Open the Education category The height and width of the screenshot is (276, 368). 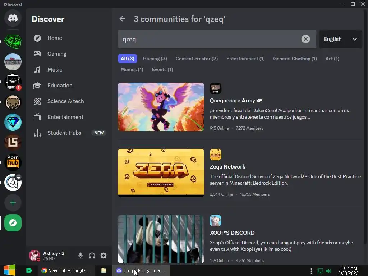pyautogui.click(x=69, y=86)
